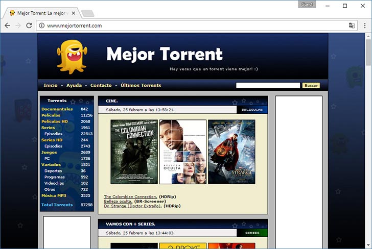Click the Mejor Torrent title banner
The height and width of the screenshot is (249, 372).
[x=165, y=54]
